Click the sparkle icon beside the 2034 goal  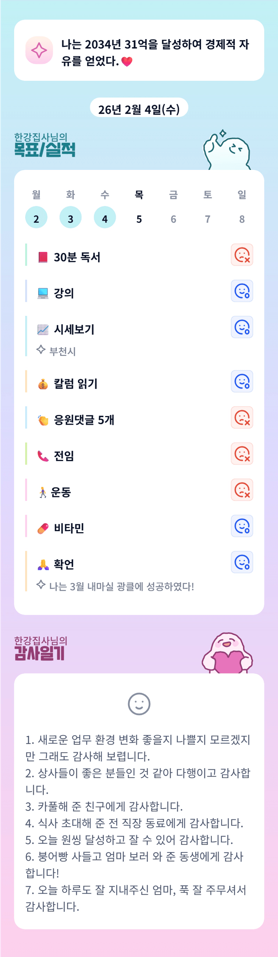click(39, 50)
